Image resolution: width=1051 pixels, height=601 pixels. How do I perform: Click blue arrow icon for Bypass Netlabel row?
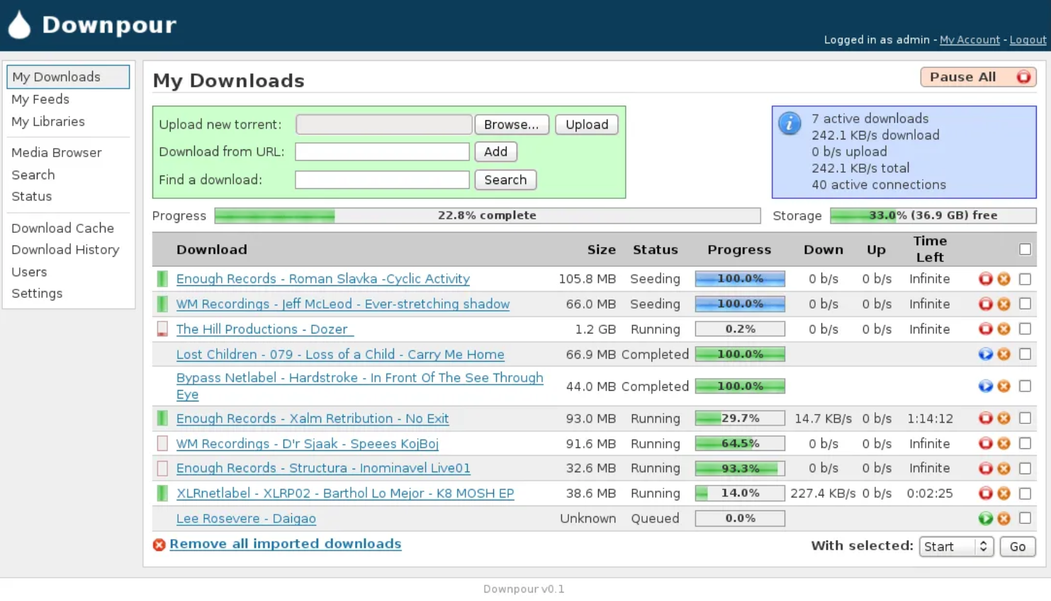tap(985, 386)
